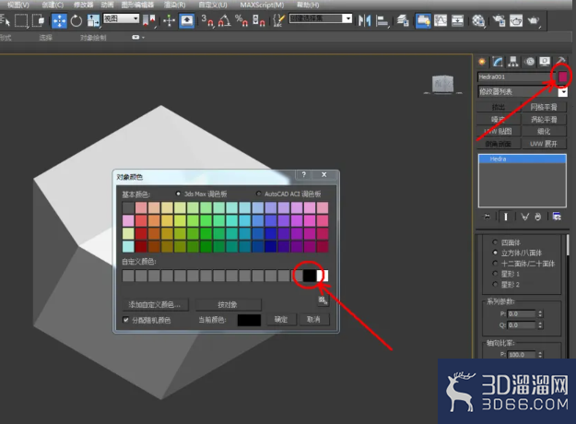Pick the black custom color swatch
Screen dimensions: 576x424
click(x=310, y=276)
